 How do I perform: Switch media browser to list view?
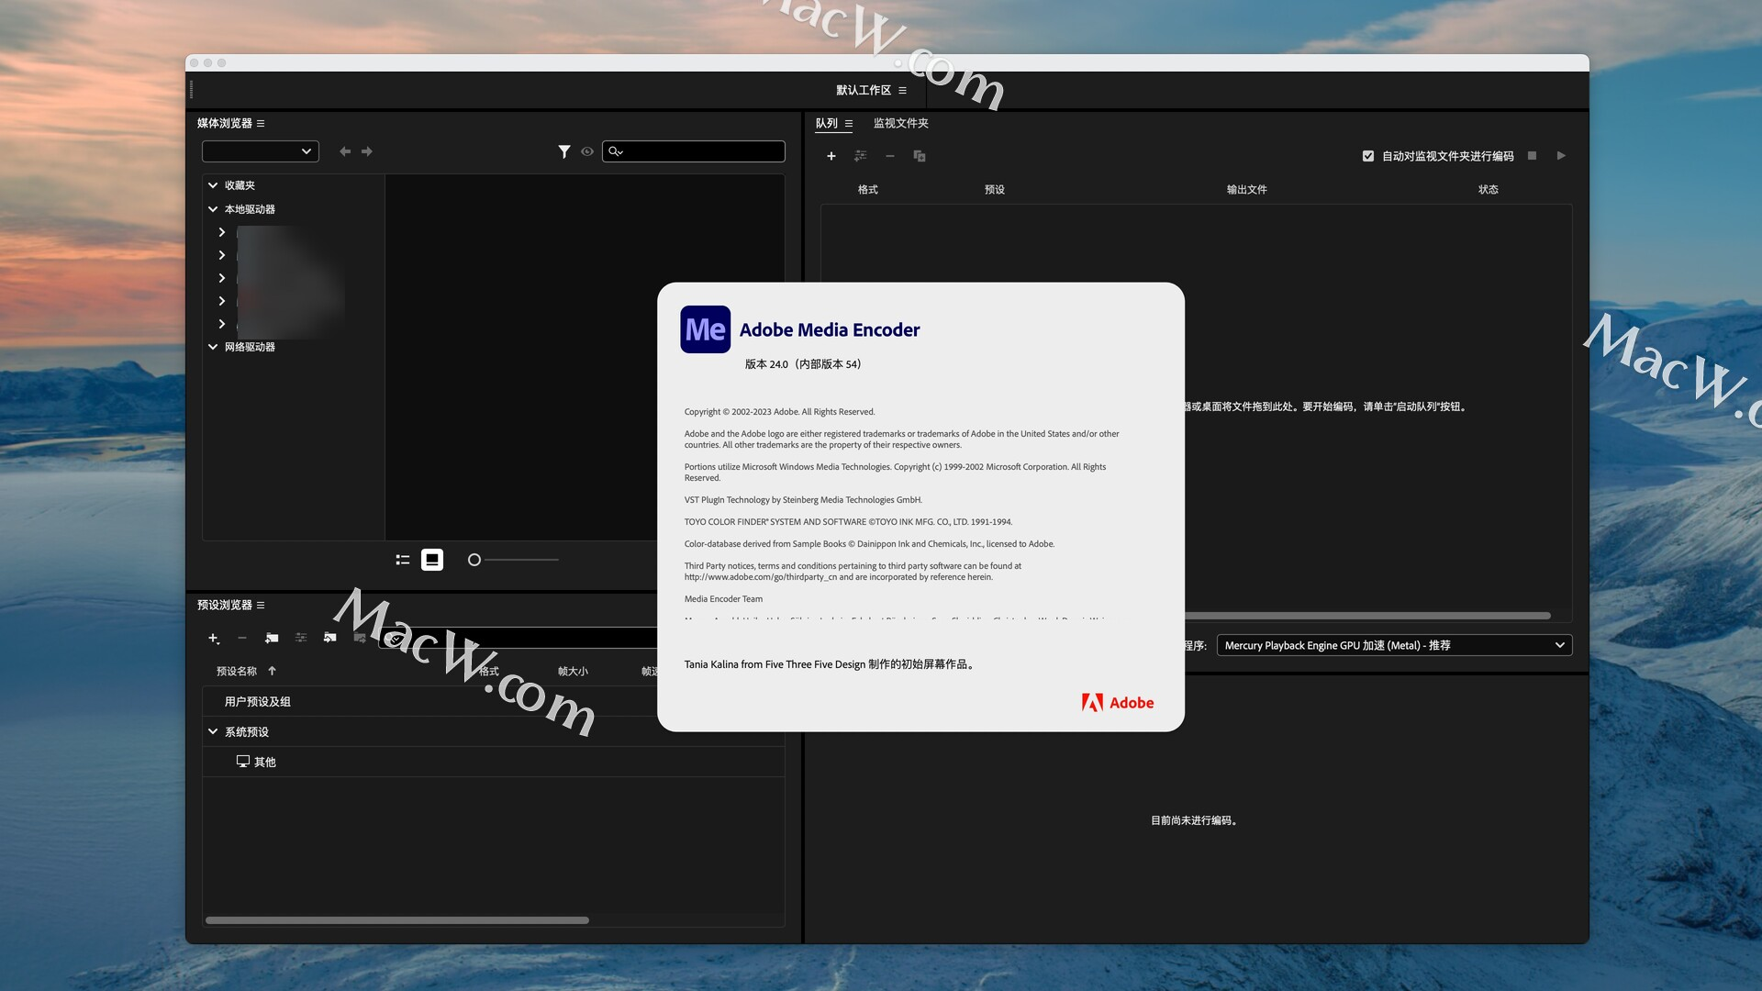tap(402, 560)
